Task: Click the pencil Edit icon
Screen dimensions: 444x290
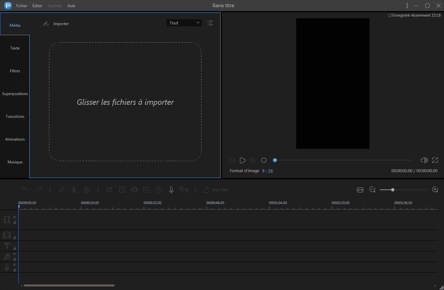Action: [x=61, y=189]
